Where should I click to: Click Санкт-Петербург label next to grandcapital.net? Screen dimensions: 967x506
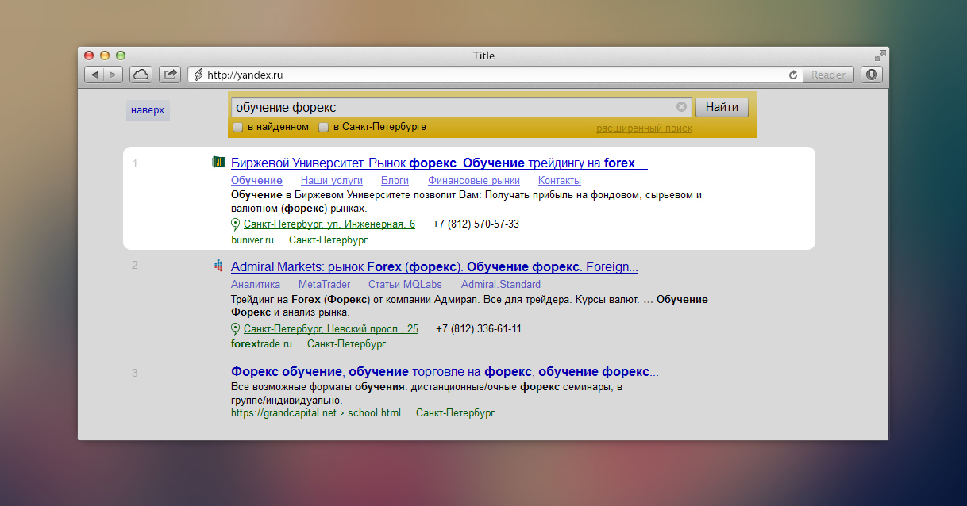pyautogui.click(x=455, y=413)
